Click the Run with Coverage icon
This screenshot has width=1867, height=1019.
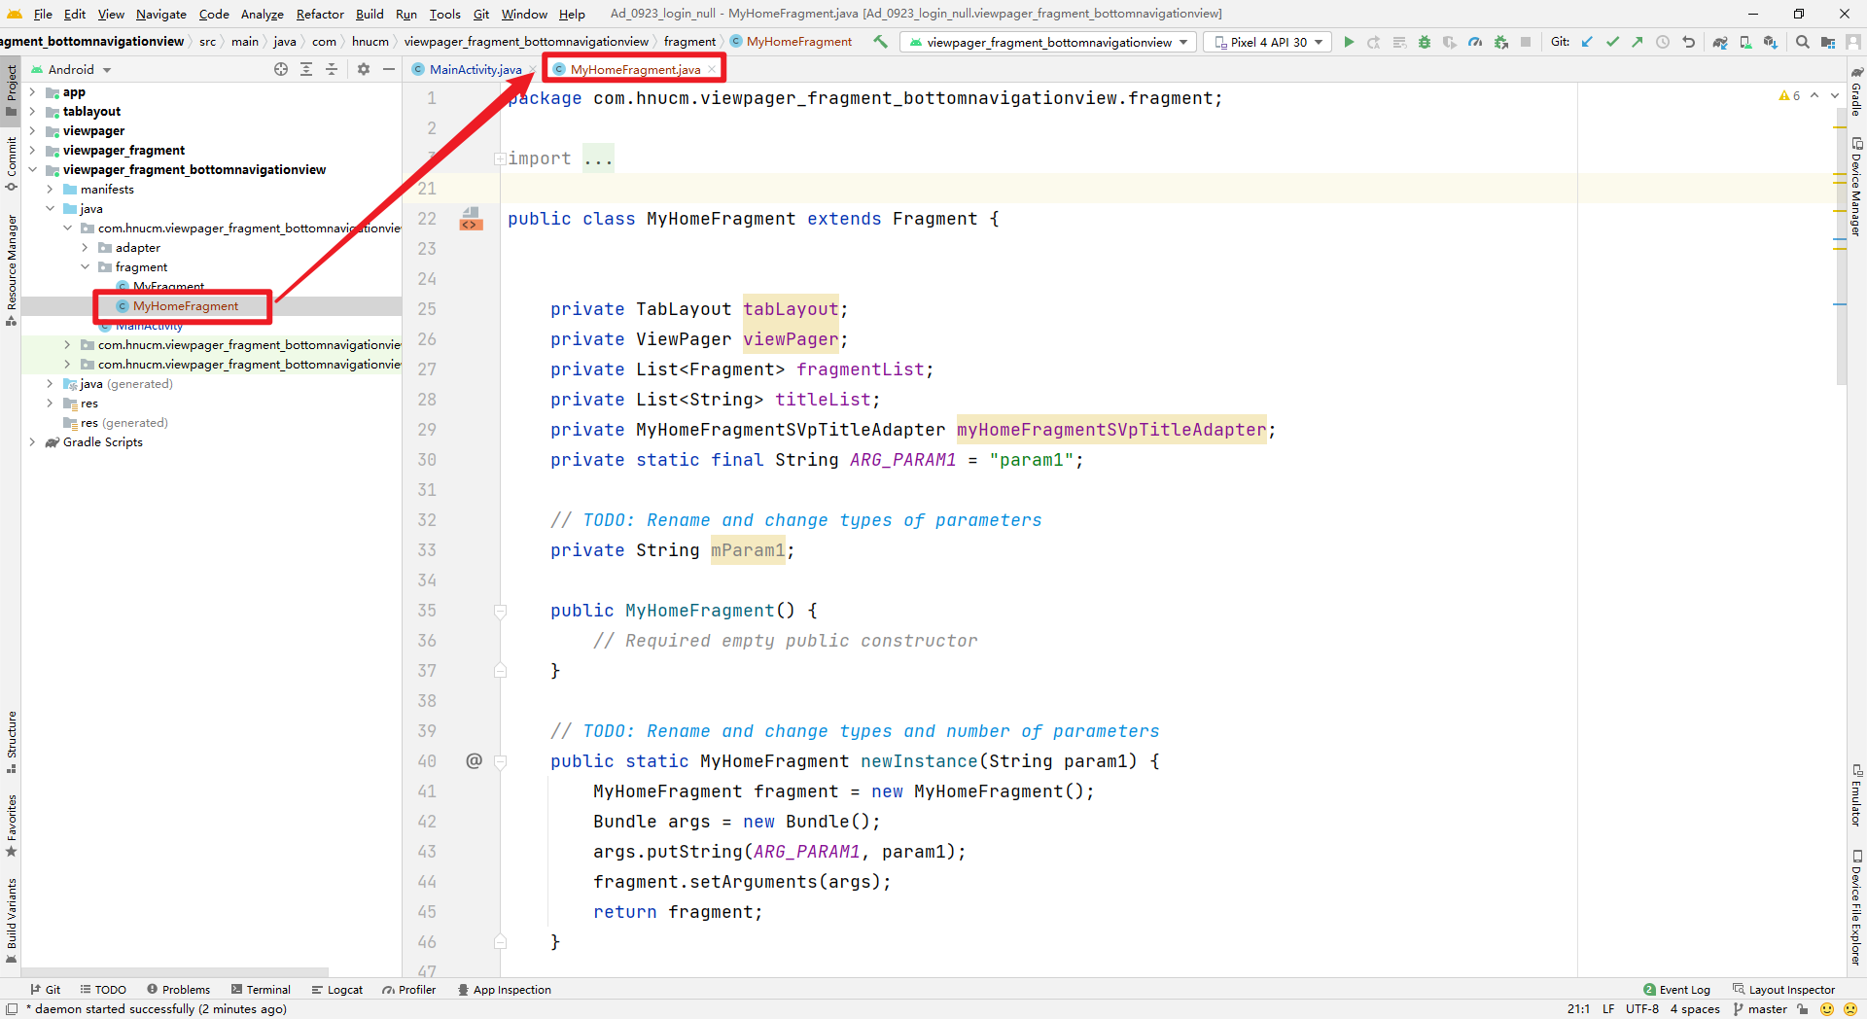[1450, 42]
